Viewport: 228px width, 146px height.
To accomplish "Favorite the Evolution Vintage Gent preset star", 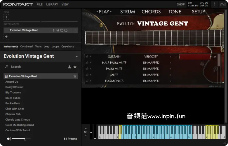I will pos(75,76).
